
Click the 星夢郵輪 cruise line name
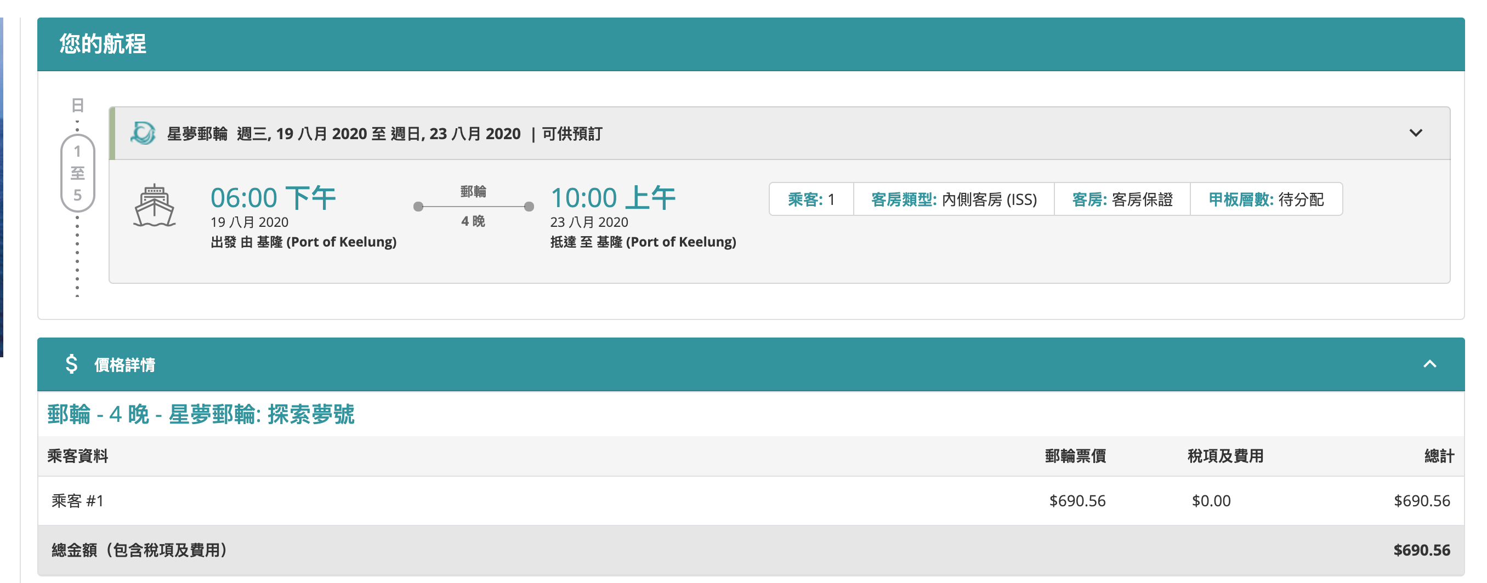(197, 134)
